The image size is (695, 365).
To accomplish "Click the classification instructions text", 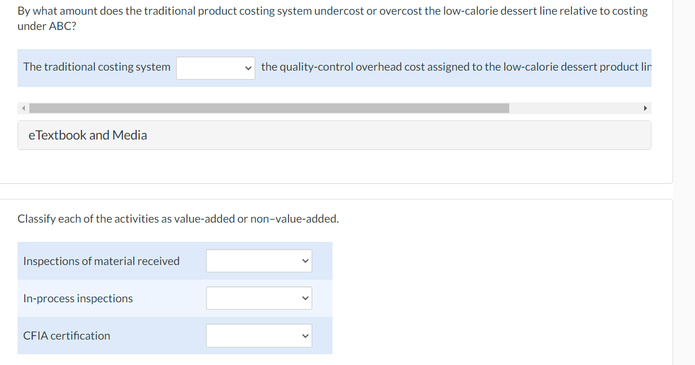I will (178, 219).
